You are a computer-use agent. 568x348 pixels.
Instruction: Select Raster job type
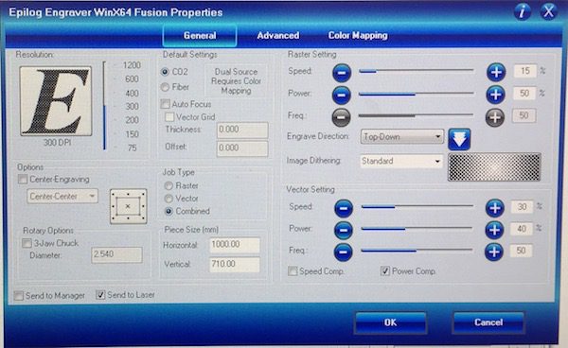[x=169, y=186]
